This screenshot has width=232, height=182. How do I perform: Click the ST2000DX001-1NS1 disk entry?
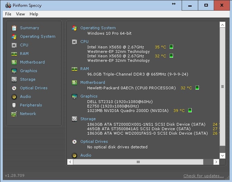pyautogui.click(x=146, y=124)
